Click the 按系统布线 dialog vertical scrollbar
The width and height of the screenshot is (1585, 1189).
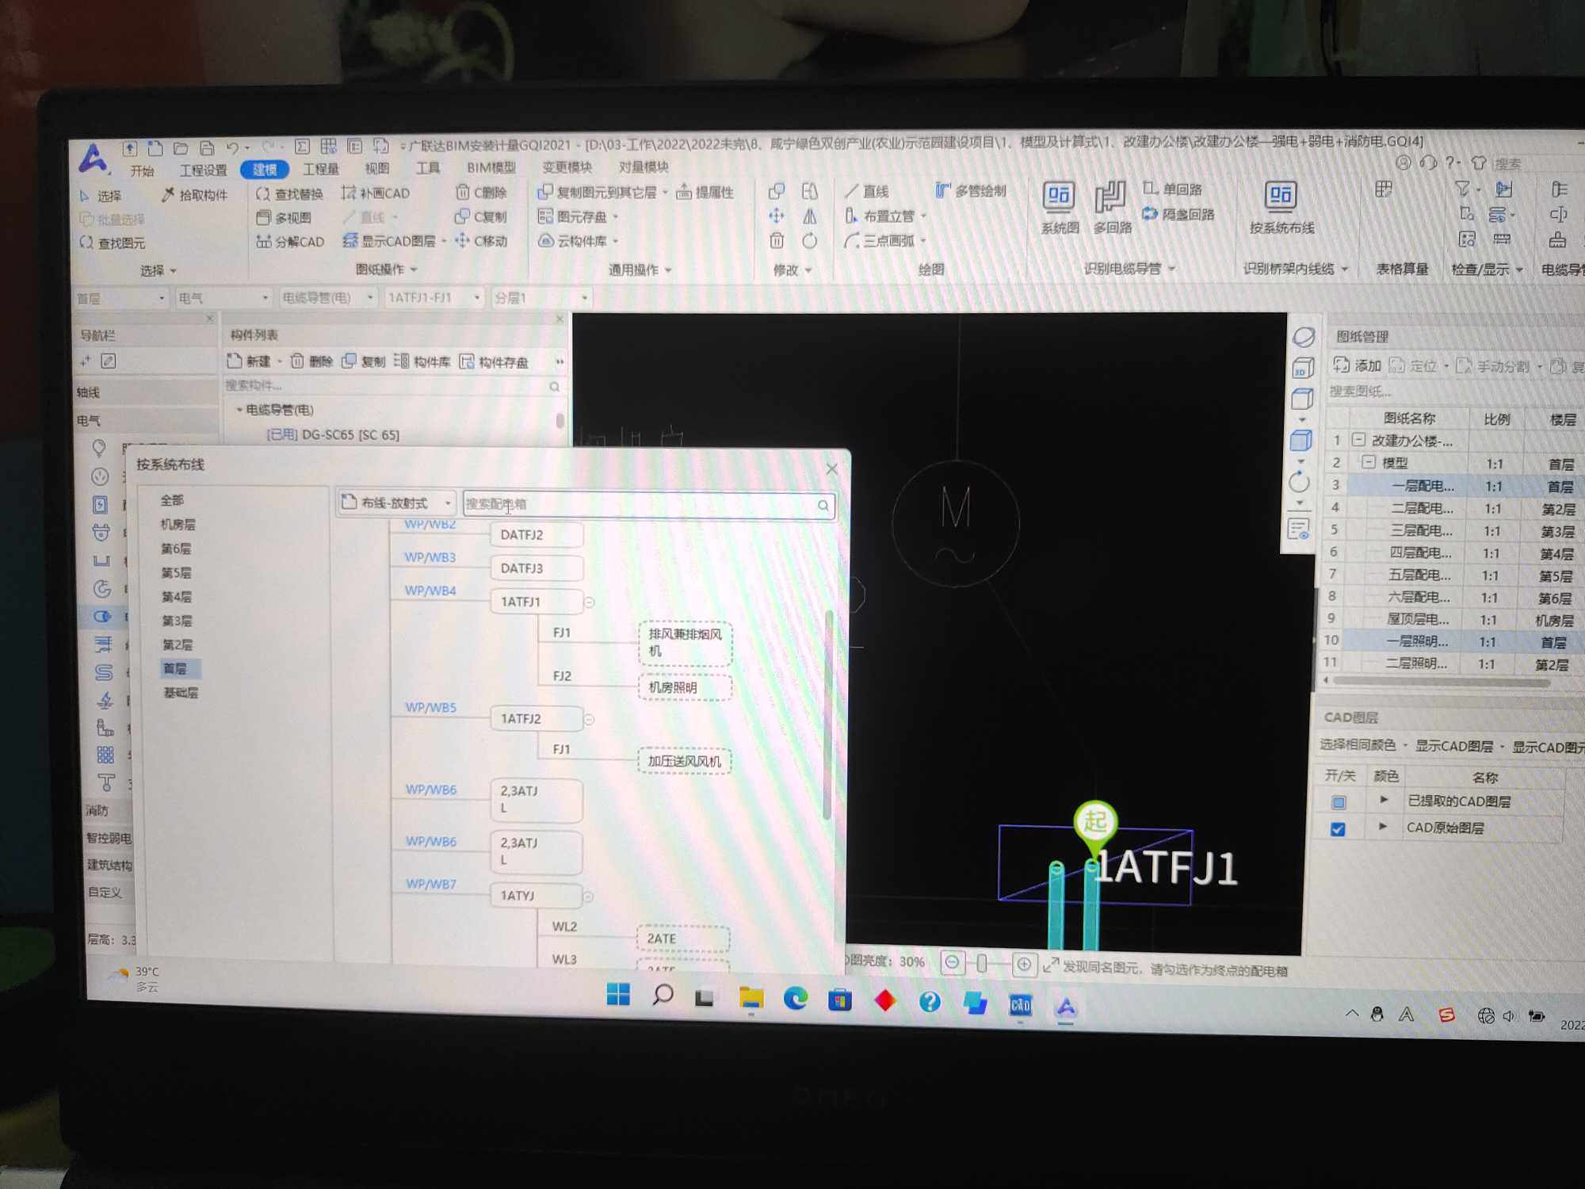point(827,713)
